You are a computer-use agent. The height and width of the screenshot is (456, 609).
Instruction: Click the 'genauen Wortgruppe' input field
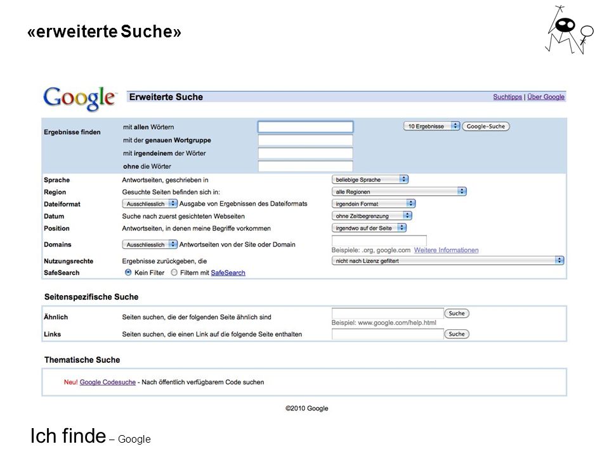(305, 140)
